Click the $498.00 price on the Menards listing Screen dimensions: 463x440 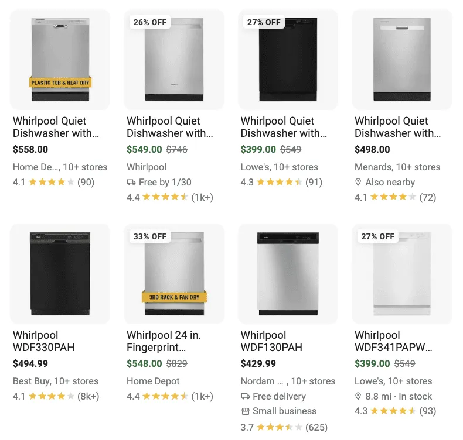[372, 149]
